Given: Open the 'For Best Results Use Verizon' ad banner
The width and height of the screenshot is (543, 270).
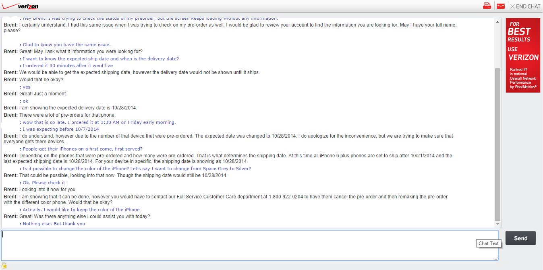Looking at the screenshot, I should 523,55.
